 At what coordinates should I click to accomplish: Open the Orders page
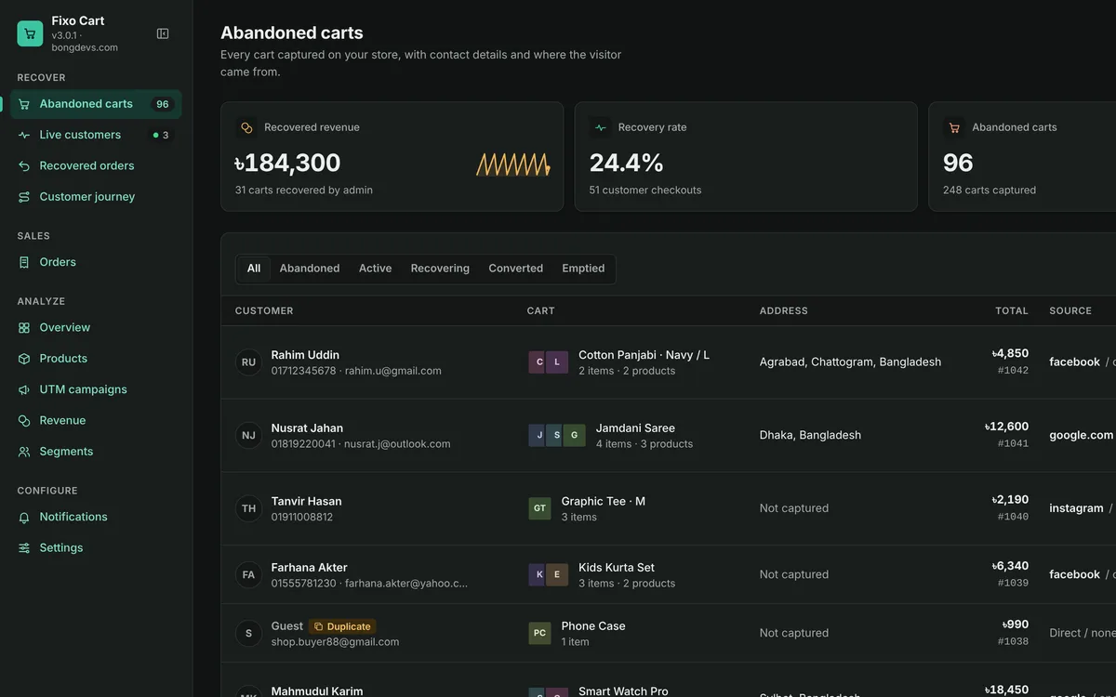[96, 262]
